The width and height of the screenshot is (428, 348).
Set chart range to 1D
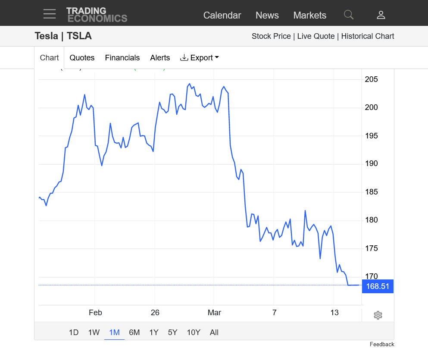[74, 332]
